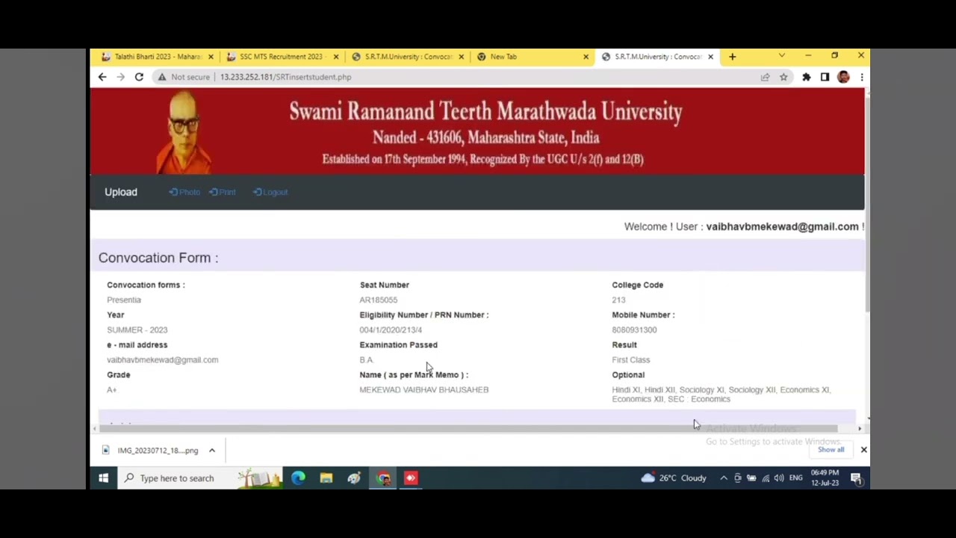The image size is (956, 538).
Task: Open the Print link in navigation bar
Action: 223,192
